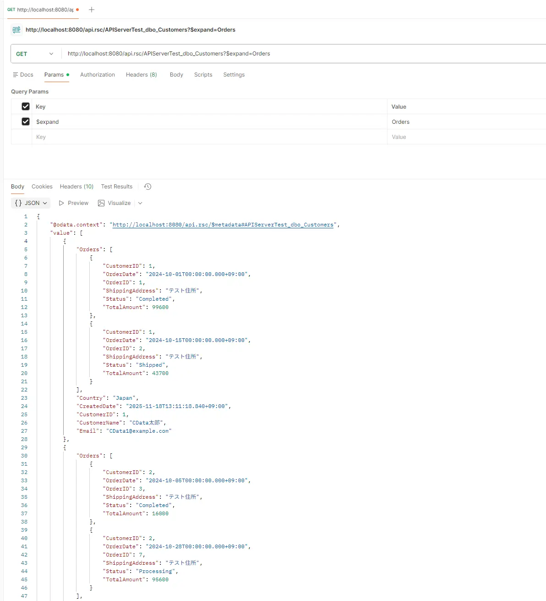Click the Preview play icon

tap(61, 203)
